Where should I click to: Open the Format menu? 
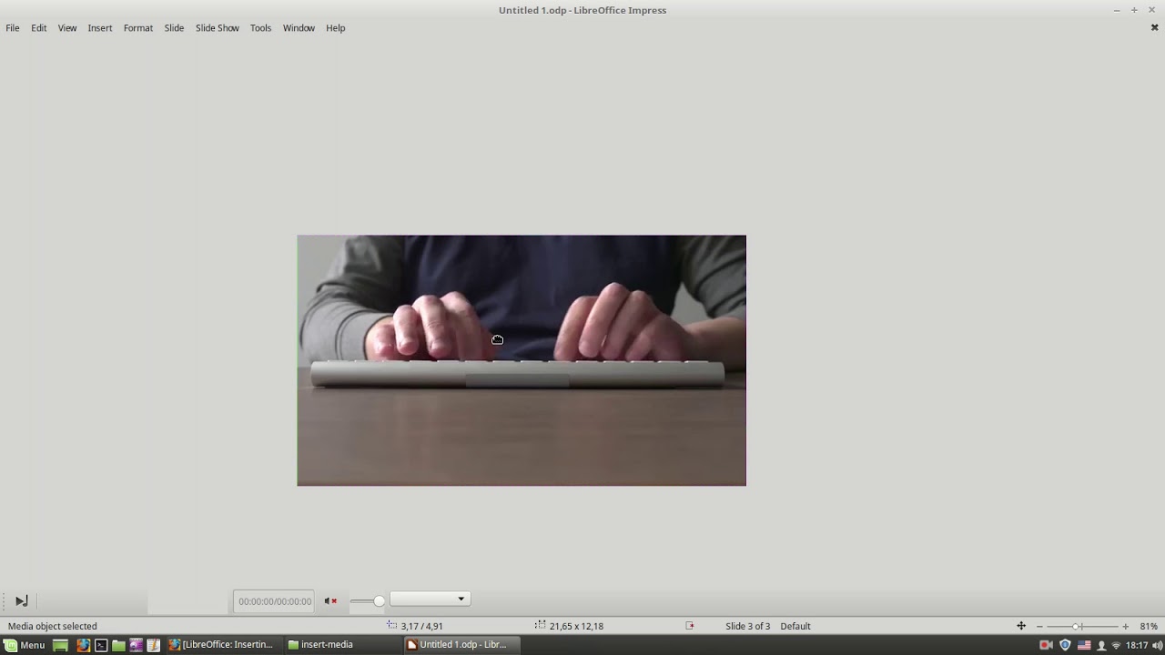[138, 28]
